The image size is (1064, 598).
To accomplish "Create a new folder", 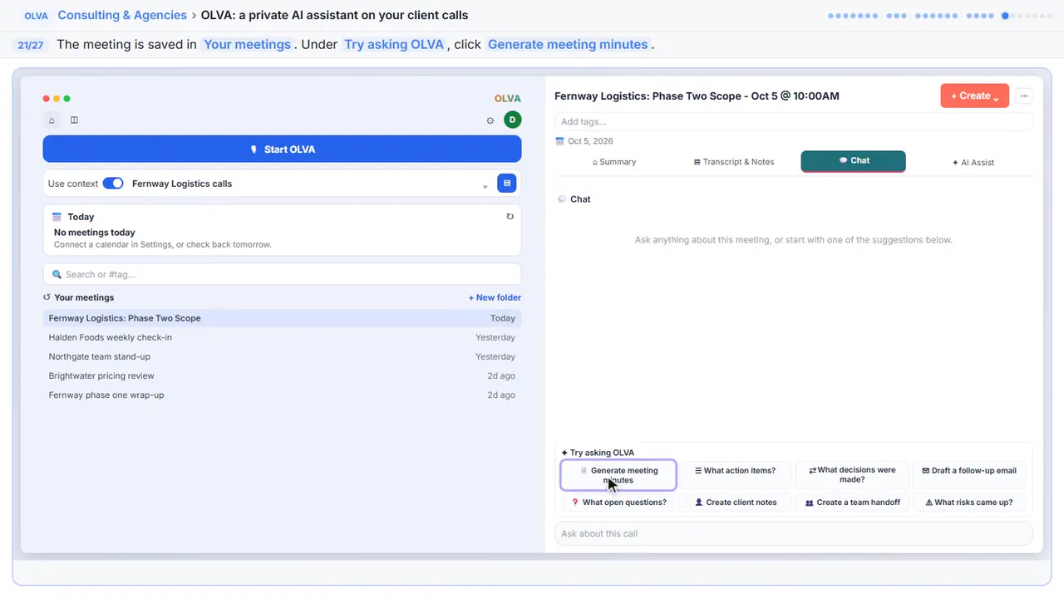I will (x=495, y=297).
